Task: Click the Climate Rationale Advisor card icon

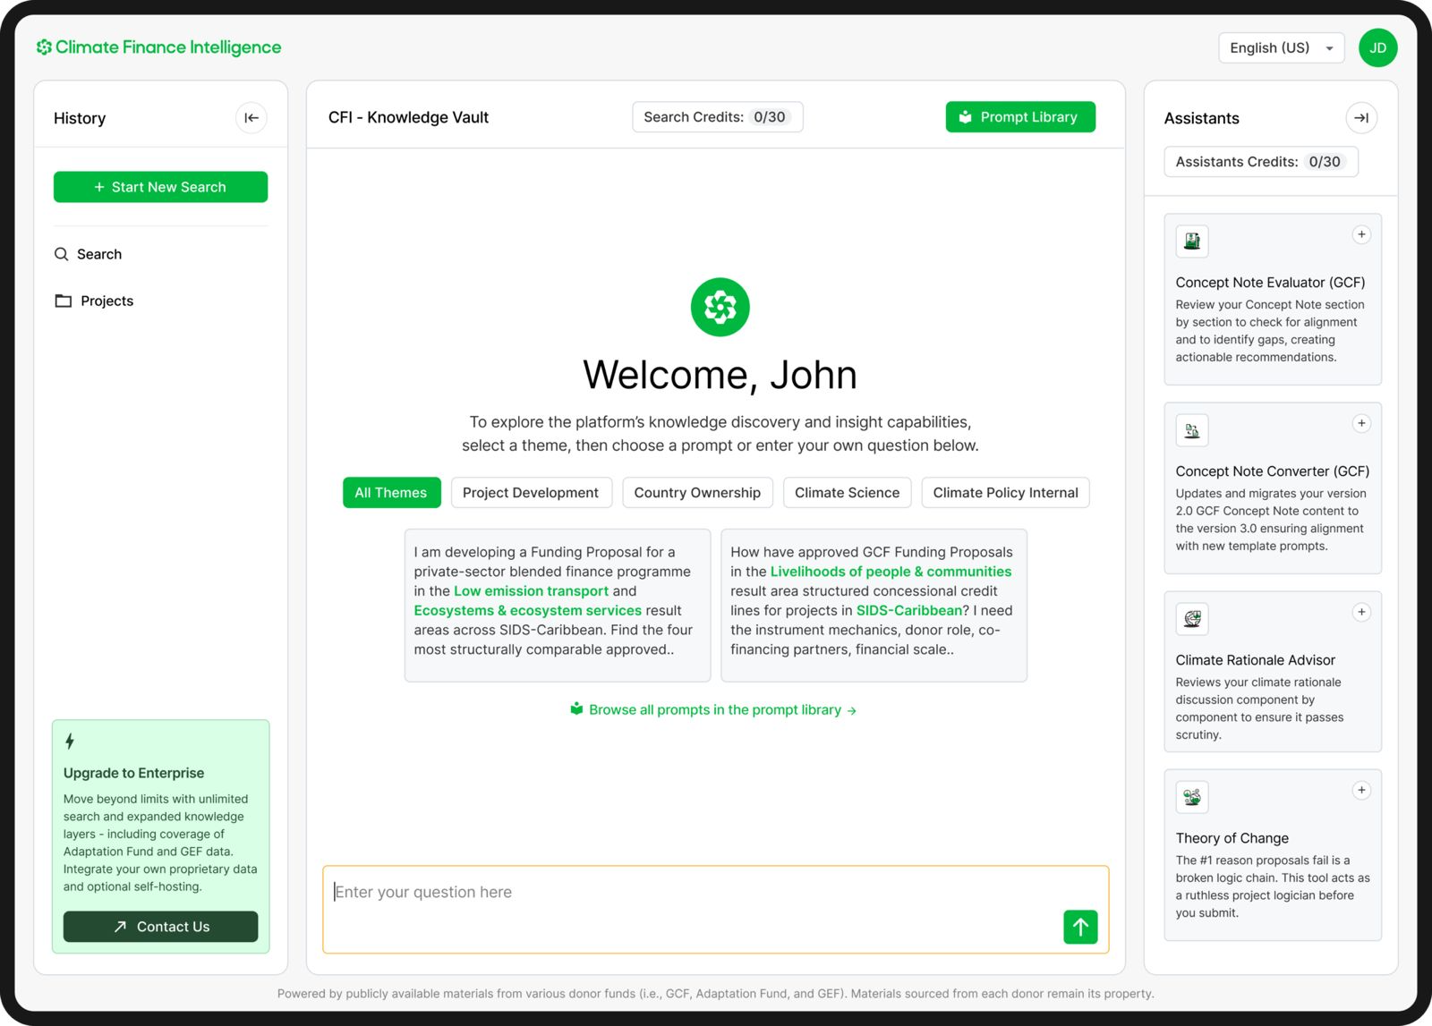Action: (x=1192, y=619)
